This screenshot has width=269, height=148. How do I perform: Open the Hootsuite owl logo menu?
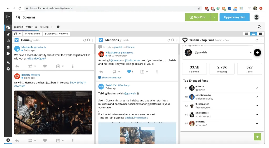(8, 17)
